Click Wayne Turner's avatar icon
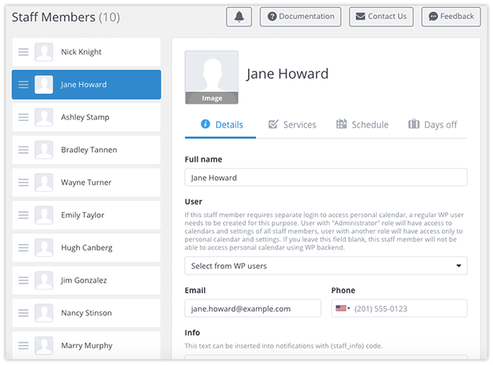This screenshot has width=493, height=365. click(44, 182)
